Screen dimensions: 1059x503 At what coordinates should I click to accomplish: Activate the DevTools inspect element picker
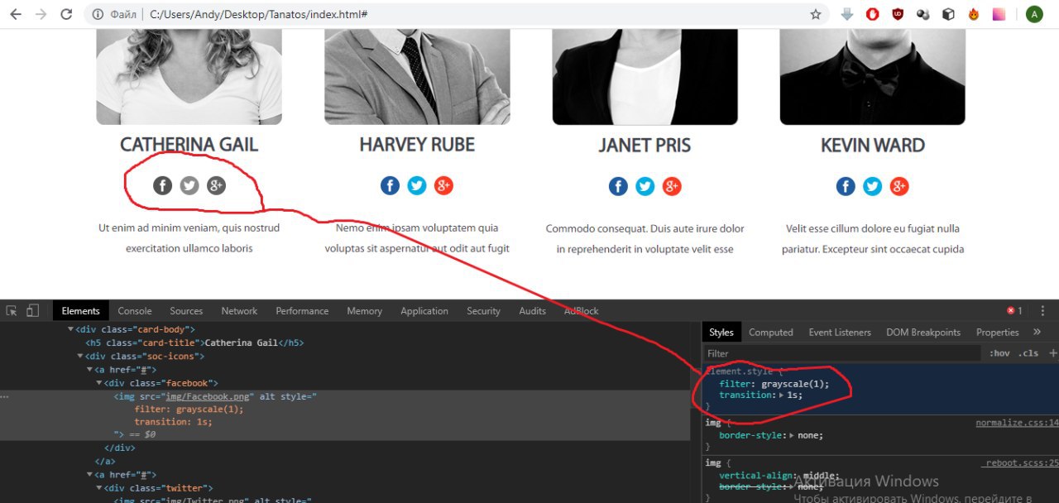coord(12,311)
